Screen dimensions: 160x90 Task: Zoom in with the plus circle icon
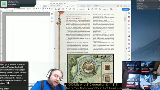[100, 9]
